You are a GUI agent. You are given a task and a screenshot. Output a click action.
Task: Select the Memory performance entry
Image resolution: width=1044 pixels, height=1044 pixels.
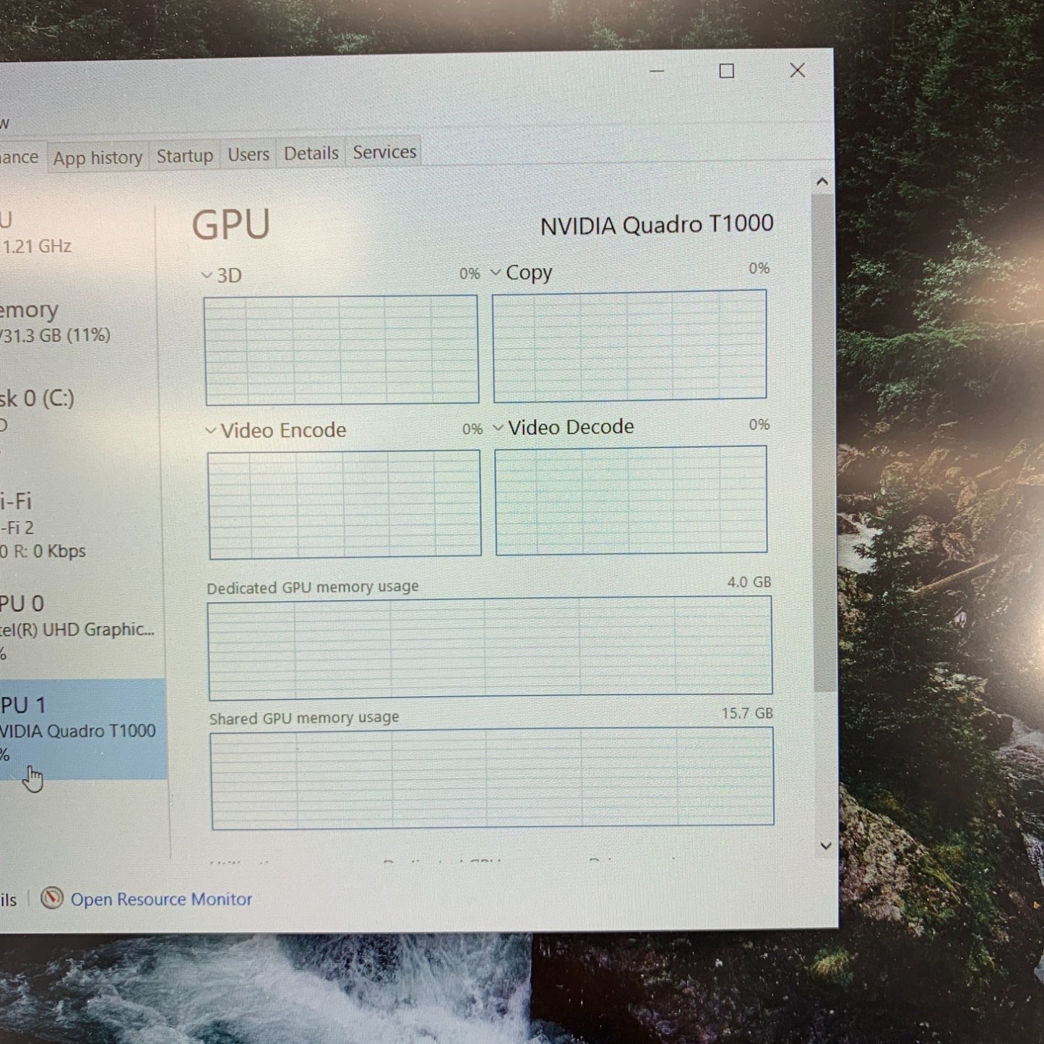78,322
